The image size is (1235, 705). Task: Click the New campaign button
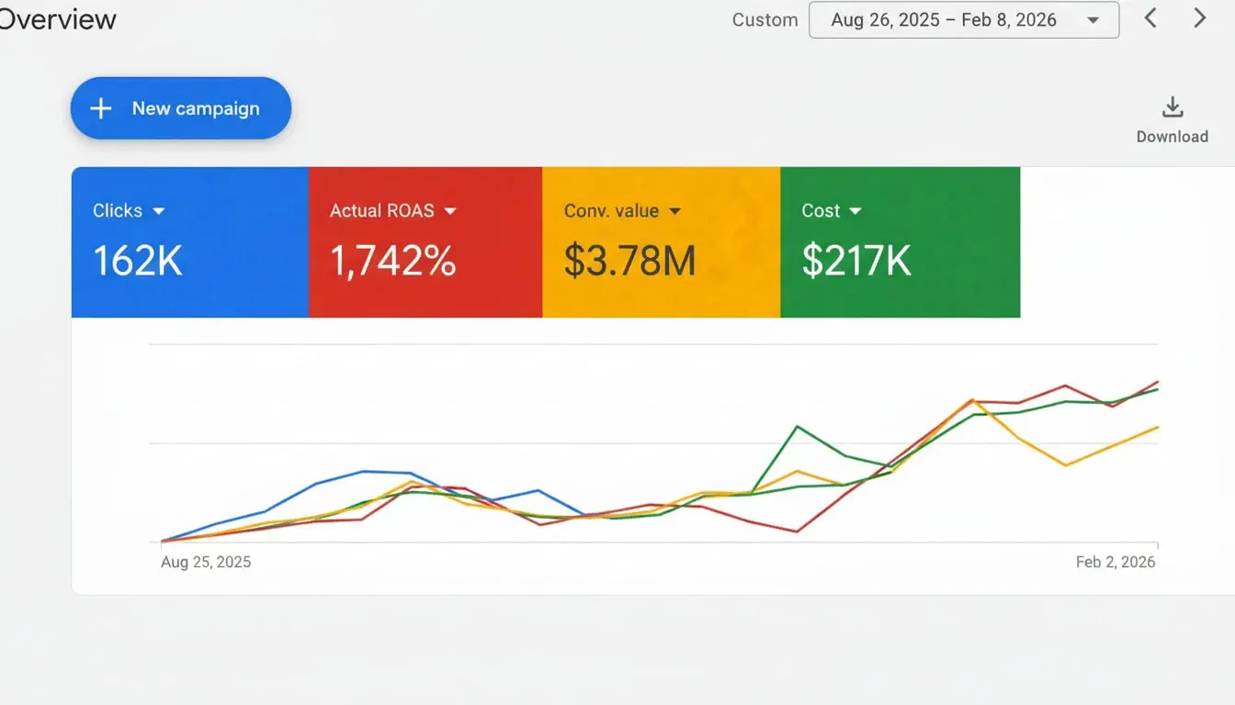(181, 108)
